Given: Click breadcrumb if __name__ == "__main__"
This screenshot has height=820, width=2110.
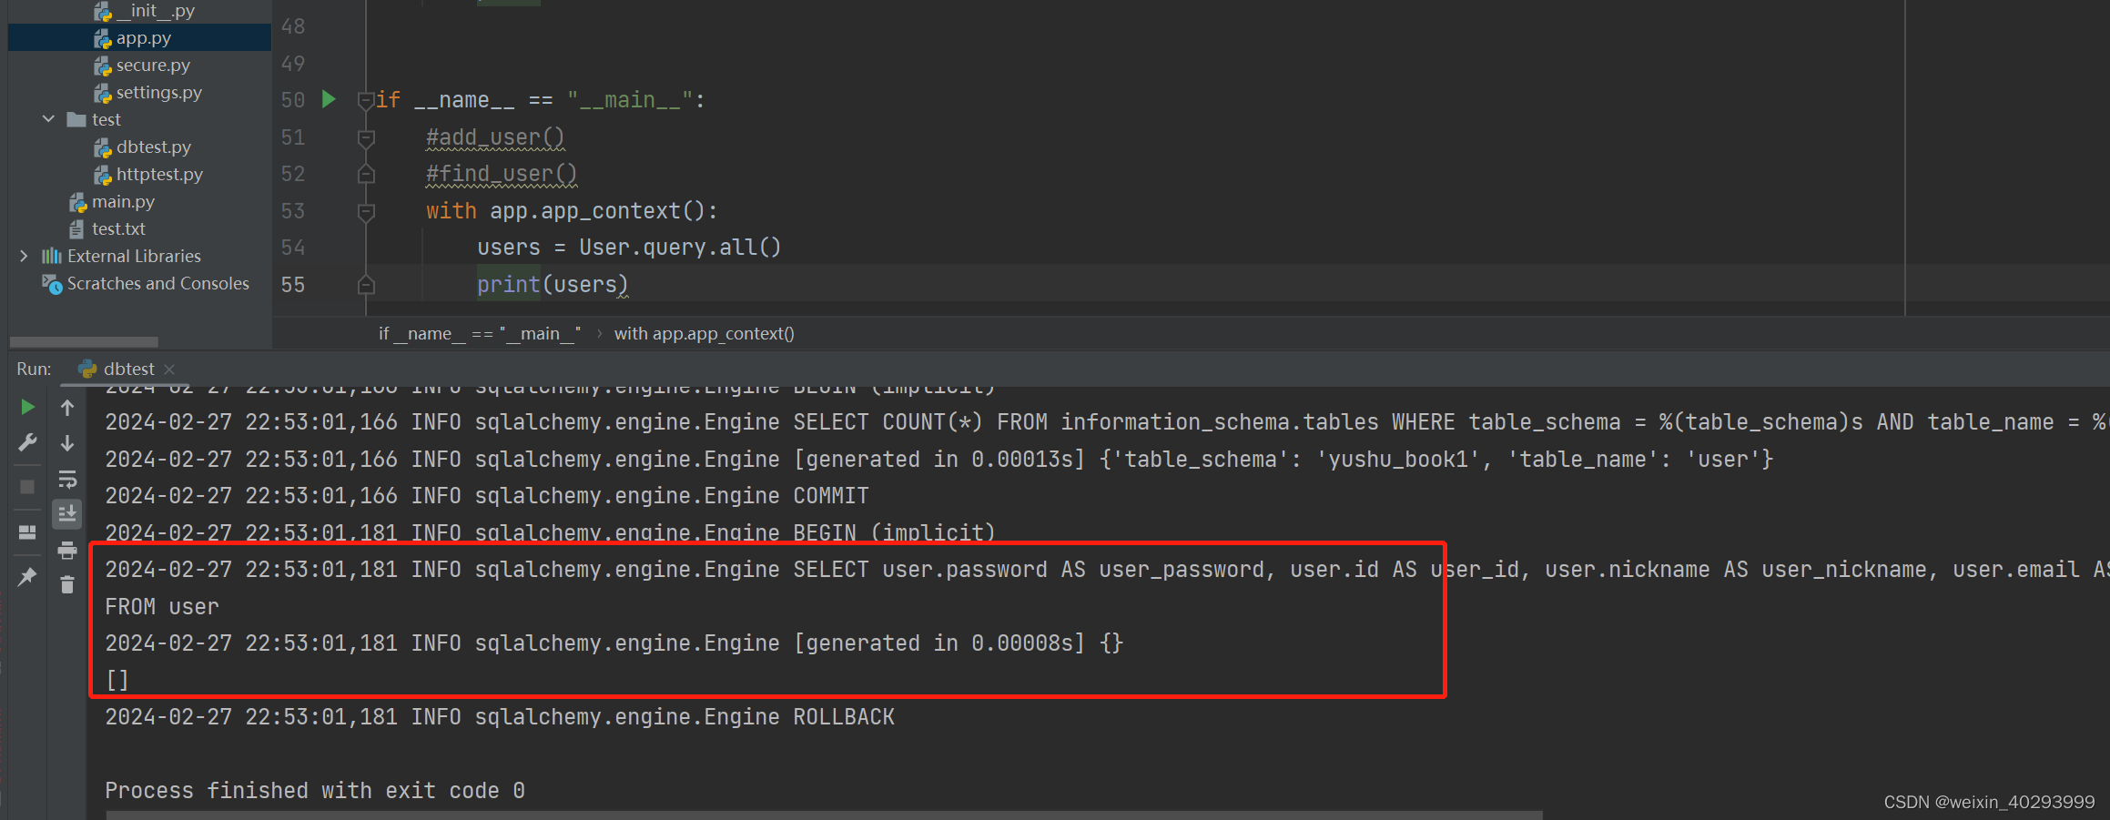Looking at the screenshot, I should (x=480, y=334).
